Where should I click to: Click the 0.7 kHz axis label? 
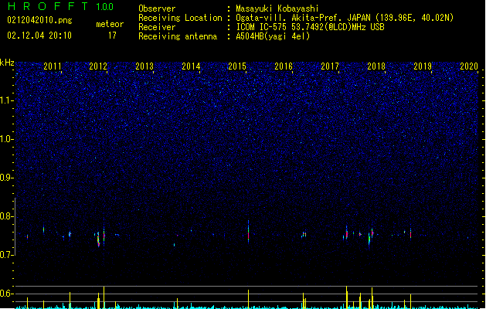tap(7, 255)
